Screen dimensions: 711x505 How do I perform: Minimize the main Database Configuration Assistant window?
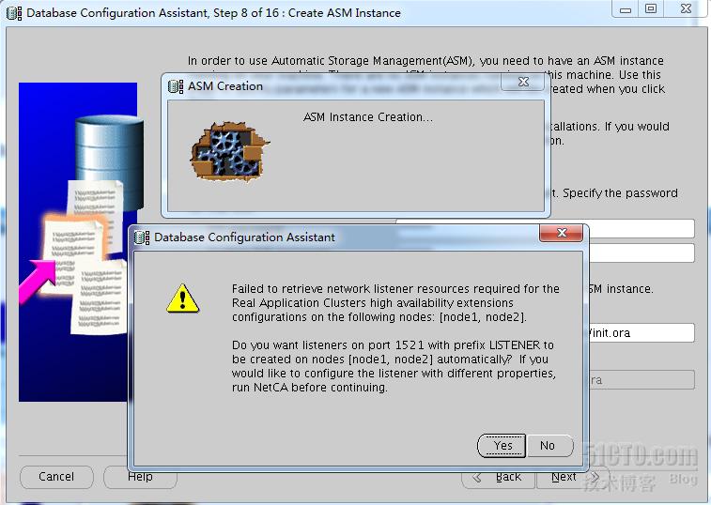[x=626, y=8]
